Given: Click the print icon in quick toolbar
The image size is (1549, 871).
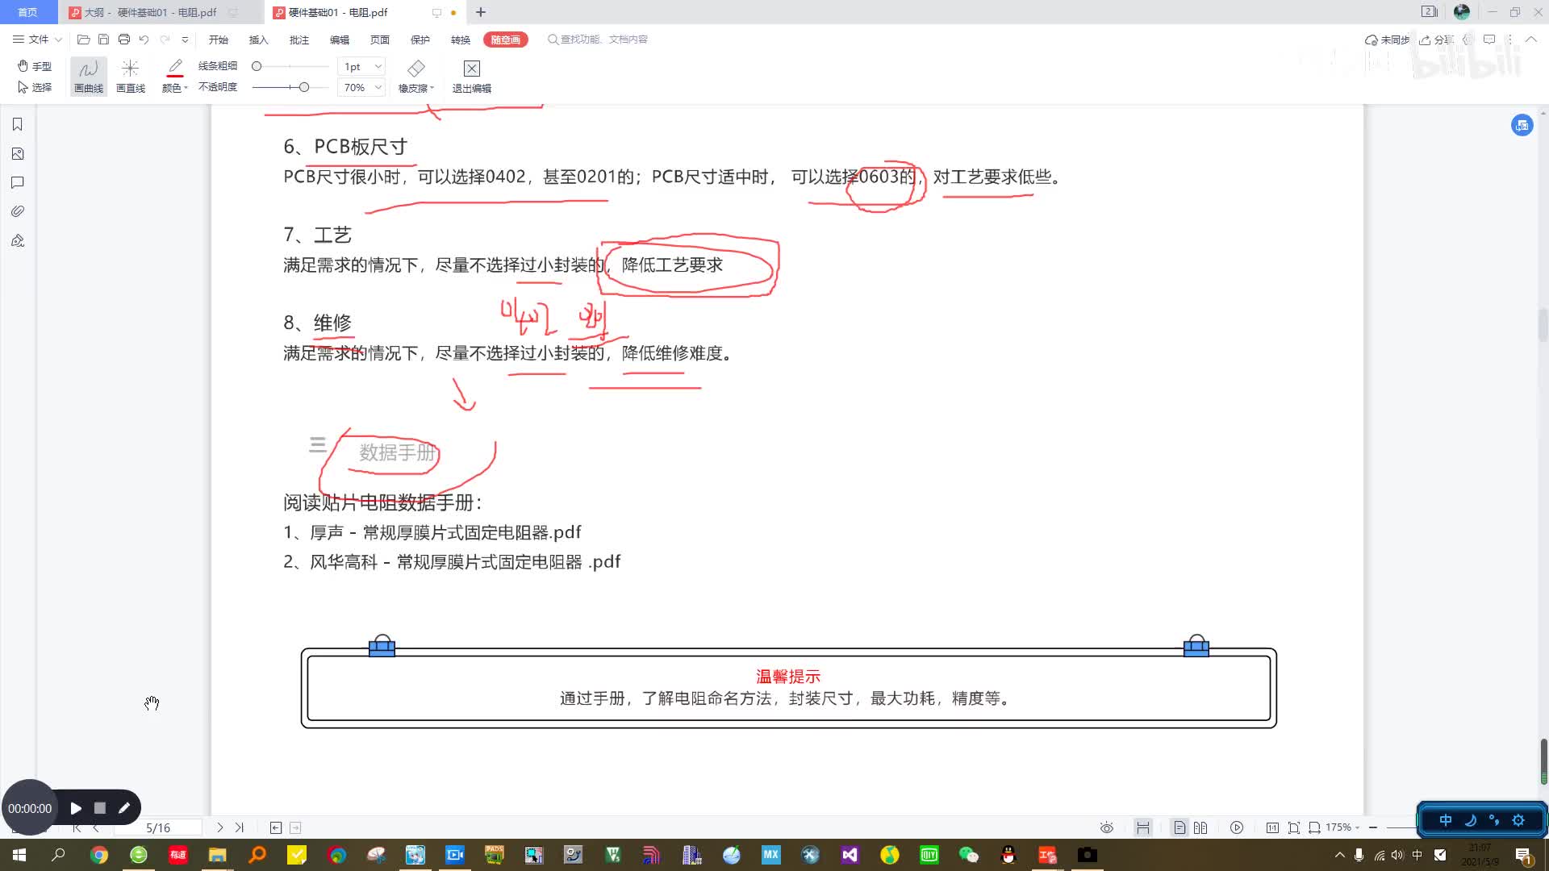Looking at the screenshot, I should 123,39.
